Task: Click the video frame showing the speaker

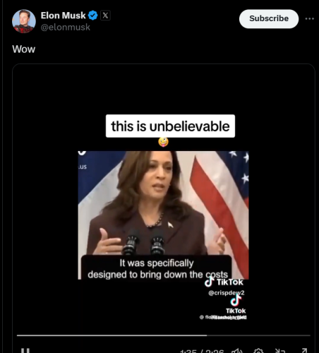Action: tap(163, 215)
